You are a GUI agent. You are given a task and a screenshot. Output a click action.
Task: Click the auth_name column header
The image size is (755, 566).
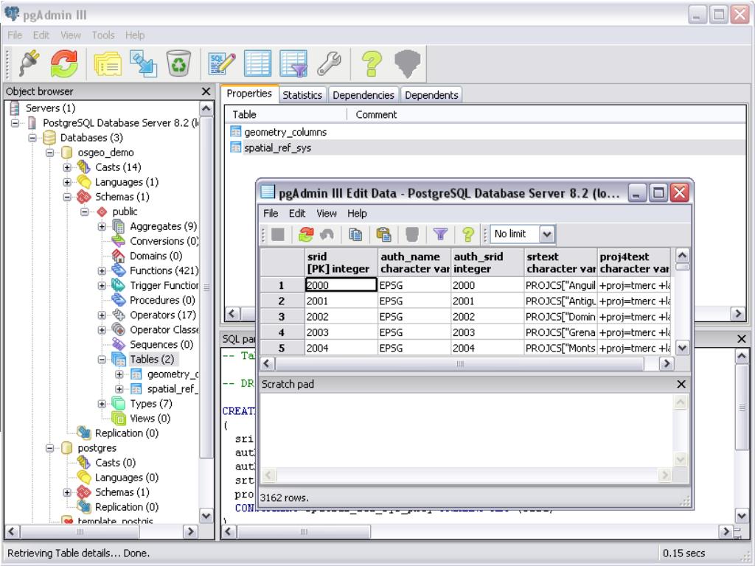[414, 262]
